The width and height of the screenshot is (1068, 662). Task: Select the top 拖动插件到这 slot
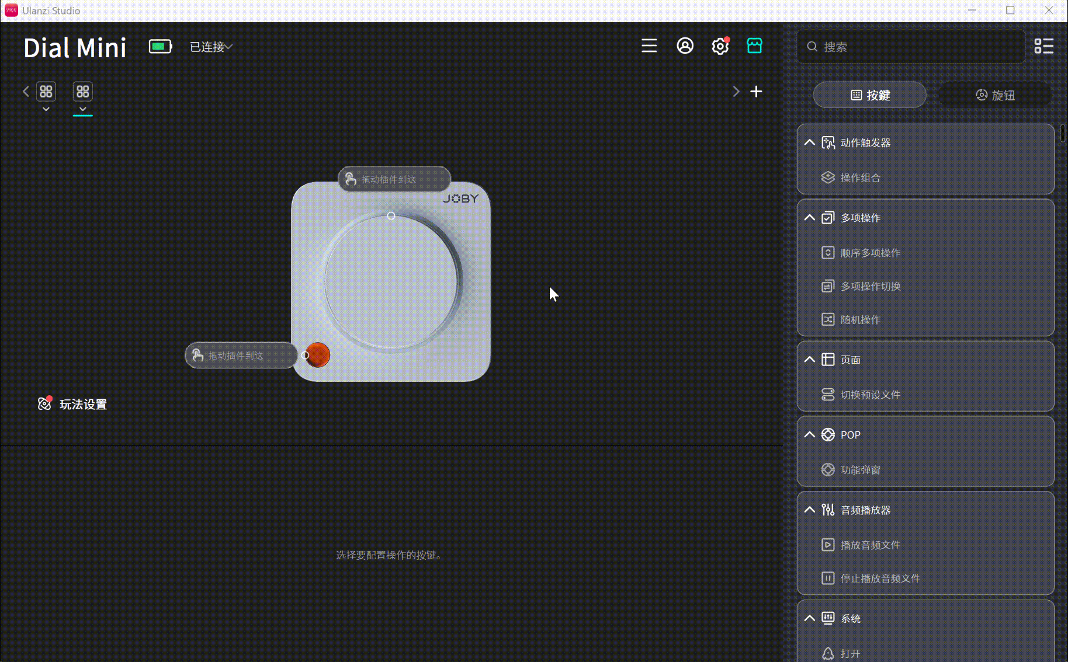tap(394, 179)
